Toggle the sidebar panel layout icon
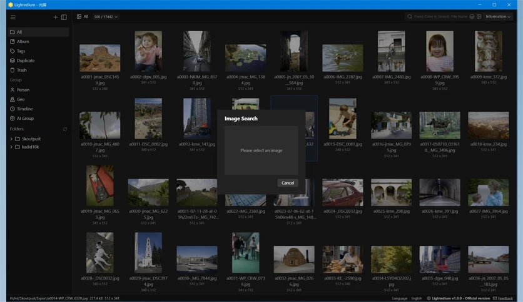The image size is (523, 302). [64, 17]
